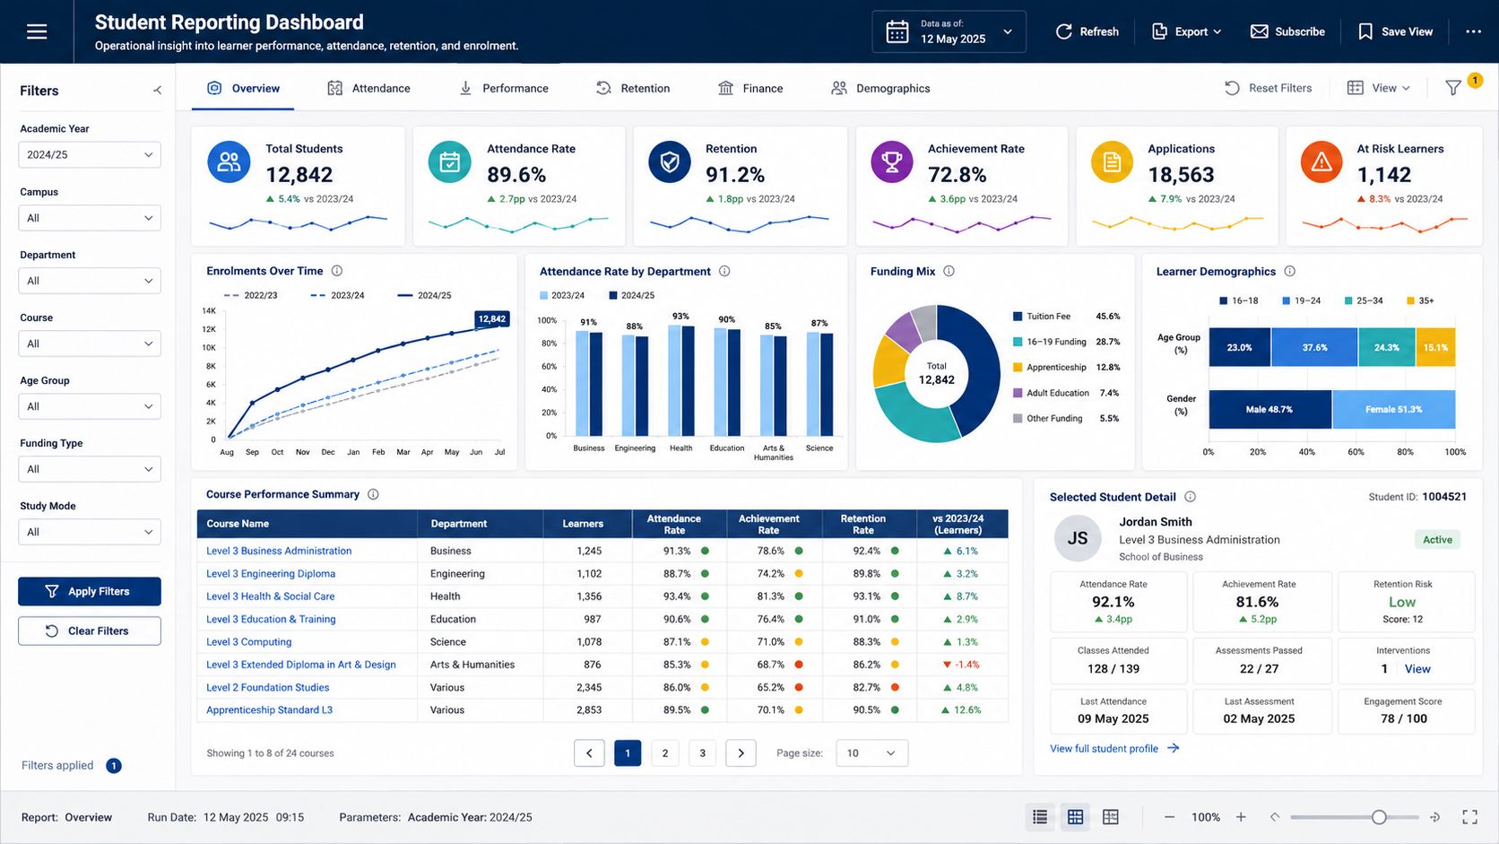
Task: Go to previous page of courses
Action: click(x=589, y=753)
